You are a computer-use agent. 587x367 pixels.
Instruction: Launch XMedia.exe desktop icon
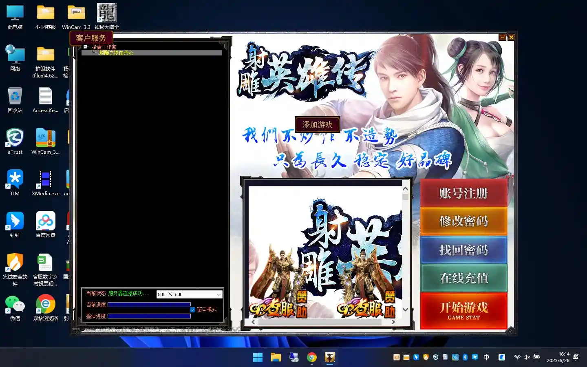click(46, 183)
